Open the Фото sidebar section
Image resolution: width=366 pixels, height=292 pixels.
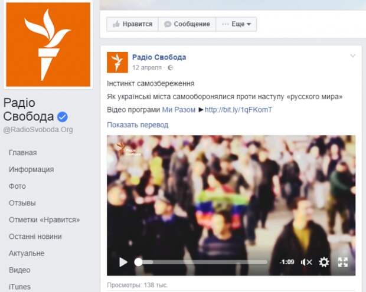point(17,186)
